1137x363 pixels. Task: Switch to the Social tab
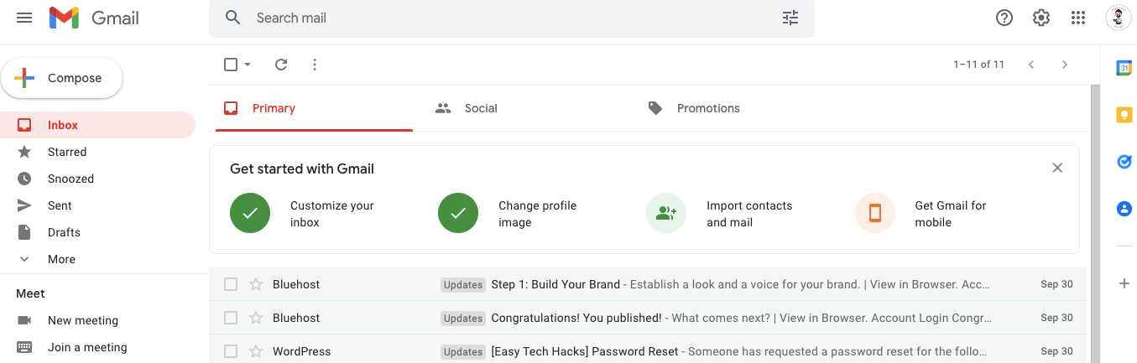click(480, 108)
